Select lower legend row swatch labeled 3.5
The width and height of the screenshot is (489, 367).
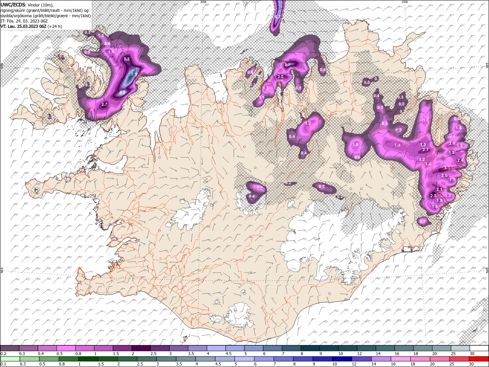coord(186,359)
